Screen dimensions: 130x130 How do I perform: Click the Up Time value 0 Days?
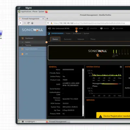pos(68,110)
